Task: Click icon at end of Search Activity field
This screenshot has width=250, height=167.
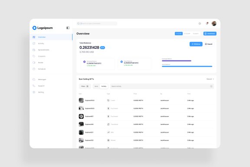Action: point(211,86)
